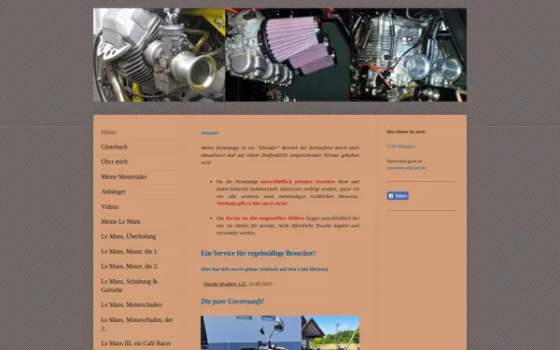Click 'Hier hat sich etwas getan' line
Screen dimensions: 560x350
(x=264, y=269)
